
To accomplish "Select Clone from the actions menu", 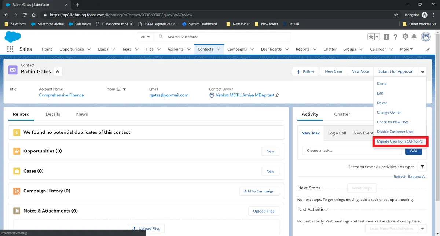I will (381, 84).
